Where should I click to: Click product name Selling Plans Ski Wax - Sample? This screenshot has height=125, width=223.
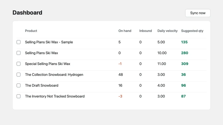(49, 42)
